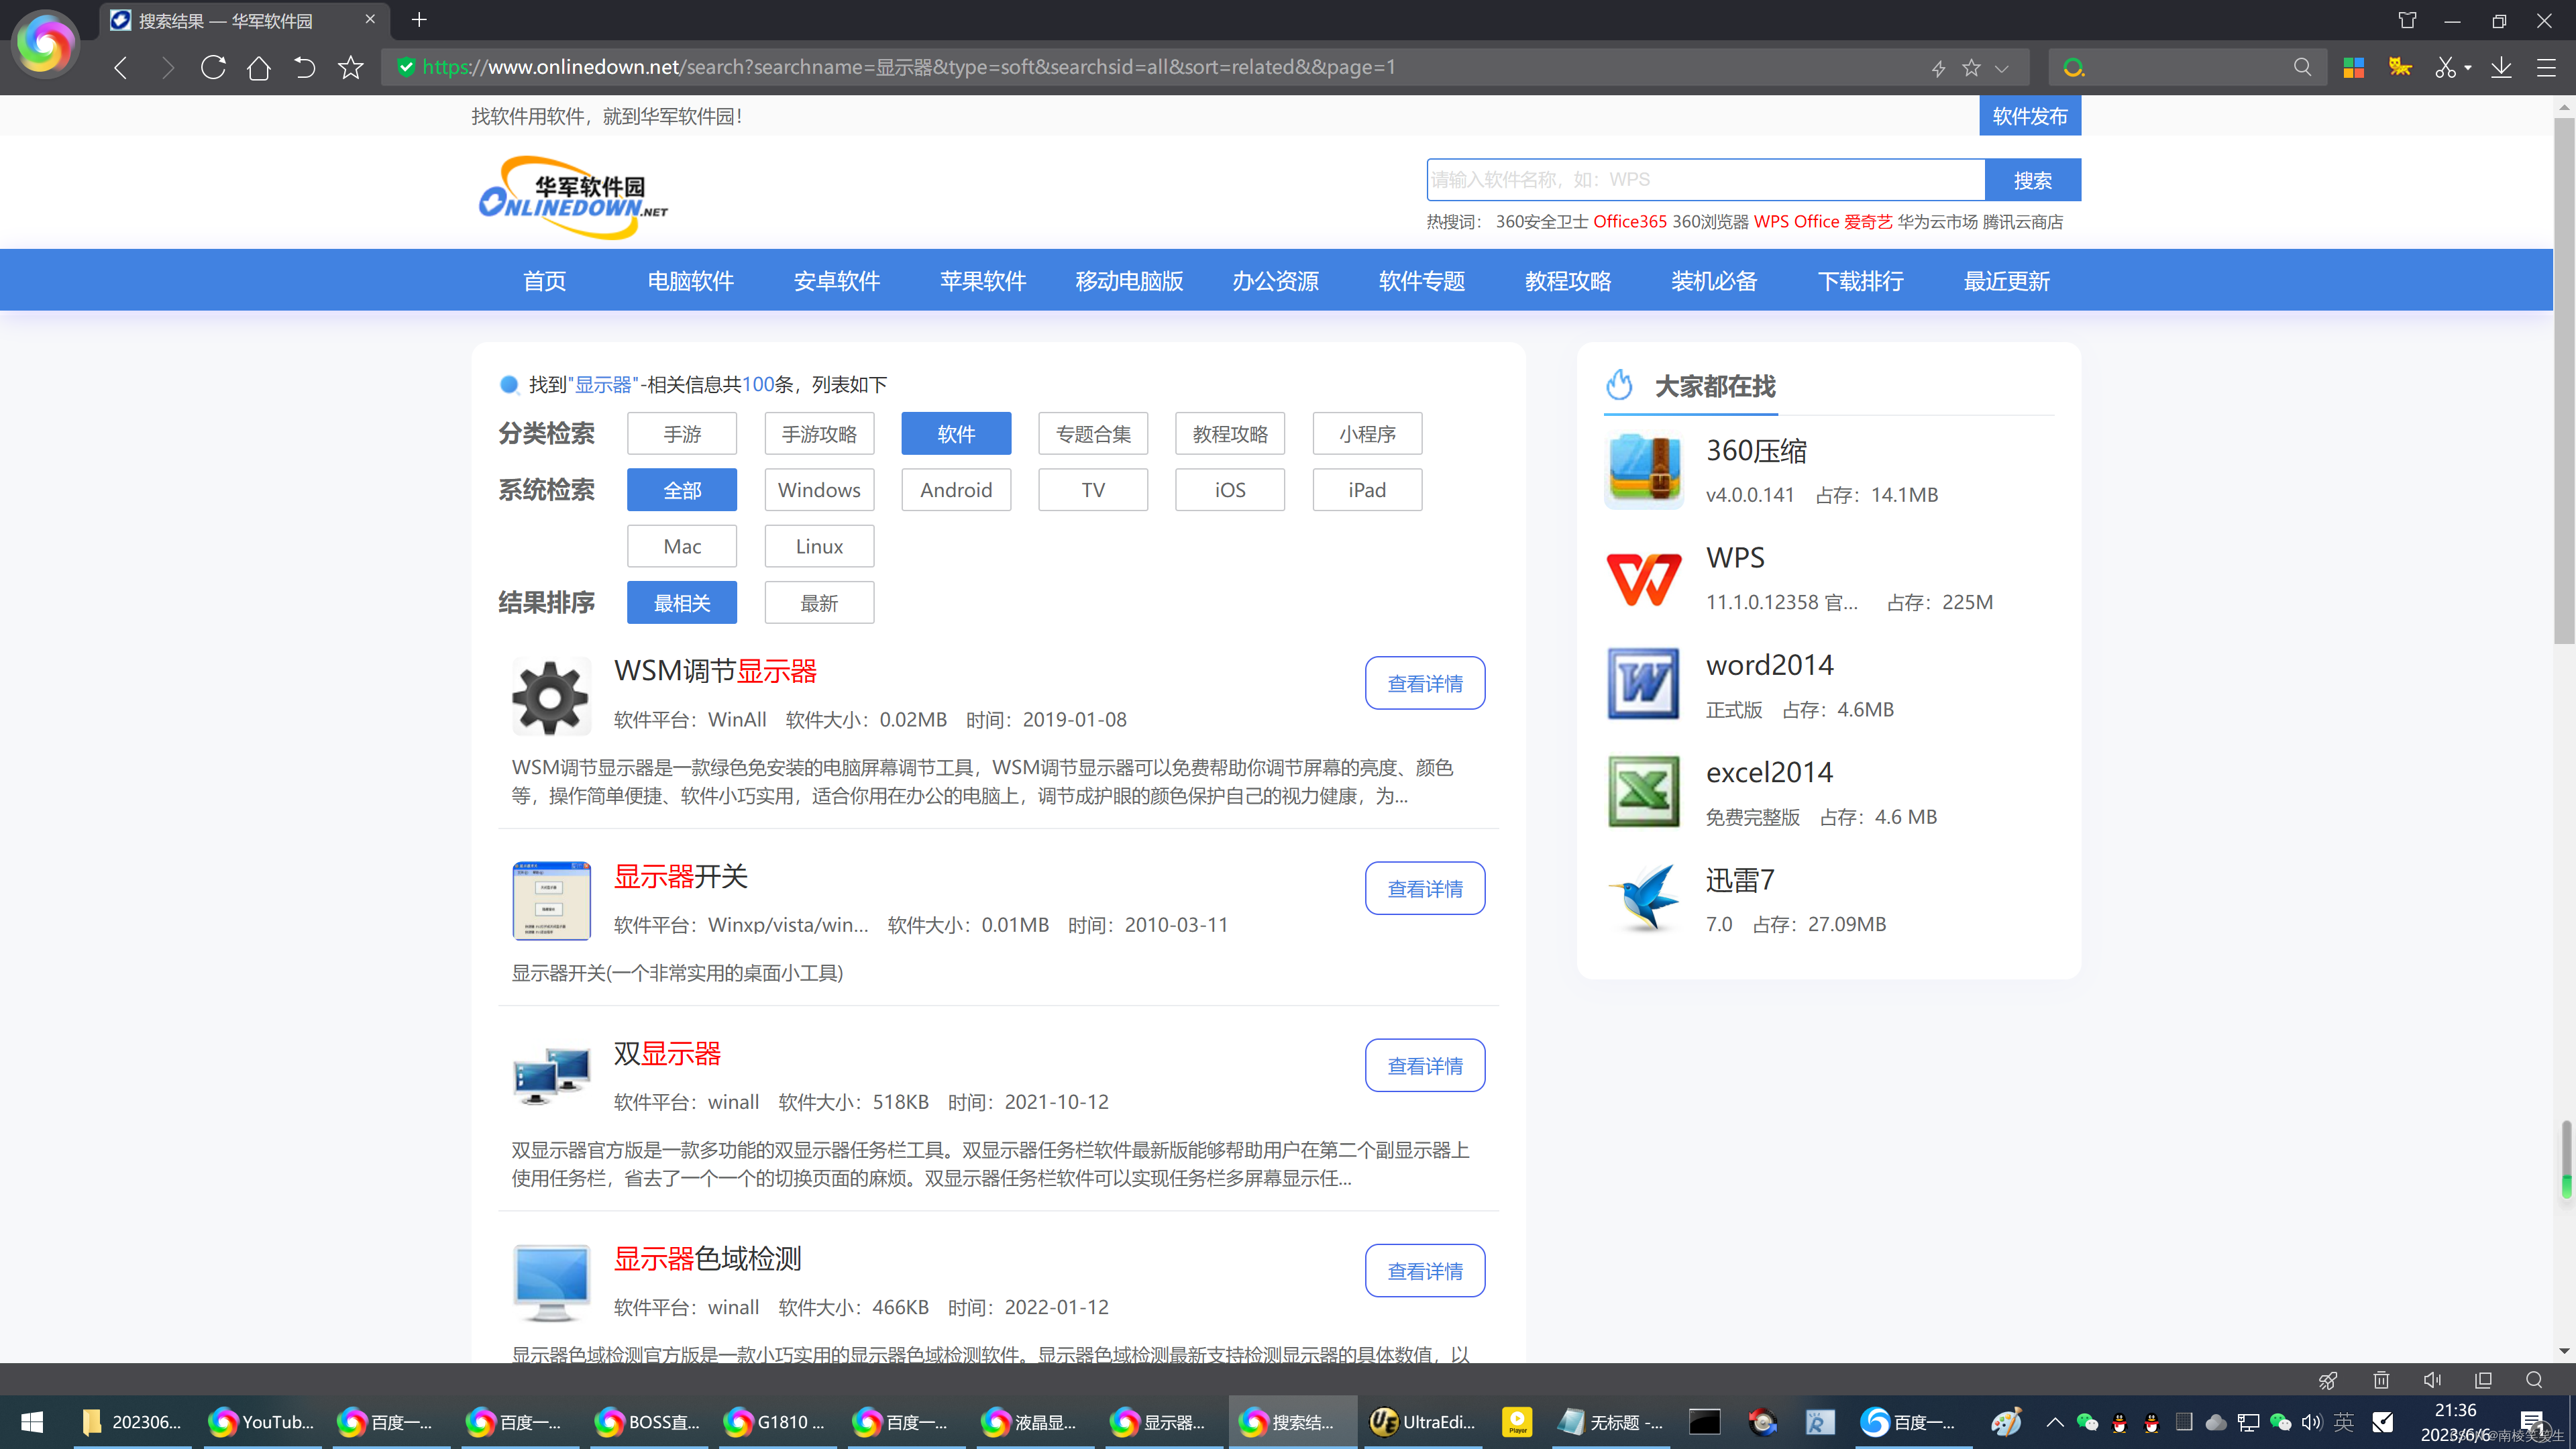Image resolution: width=2576 pixels, height=1449 pixels.
Task: Focus the site software search field
Action: pyautogui.click(x=1705, y=180)
